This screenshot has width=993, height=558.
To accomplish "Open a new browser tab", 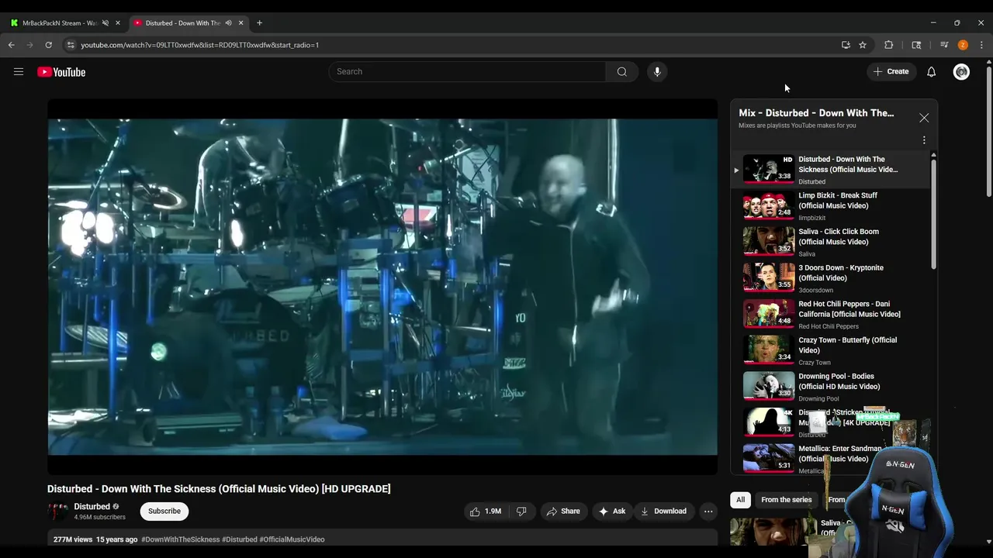I will [259, 23].
